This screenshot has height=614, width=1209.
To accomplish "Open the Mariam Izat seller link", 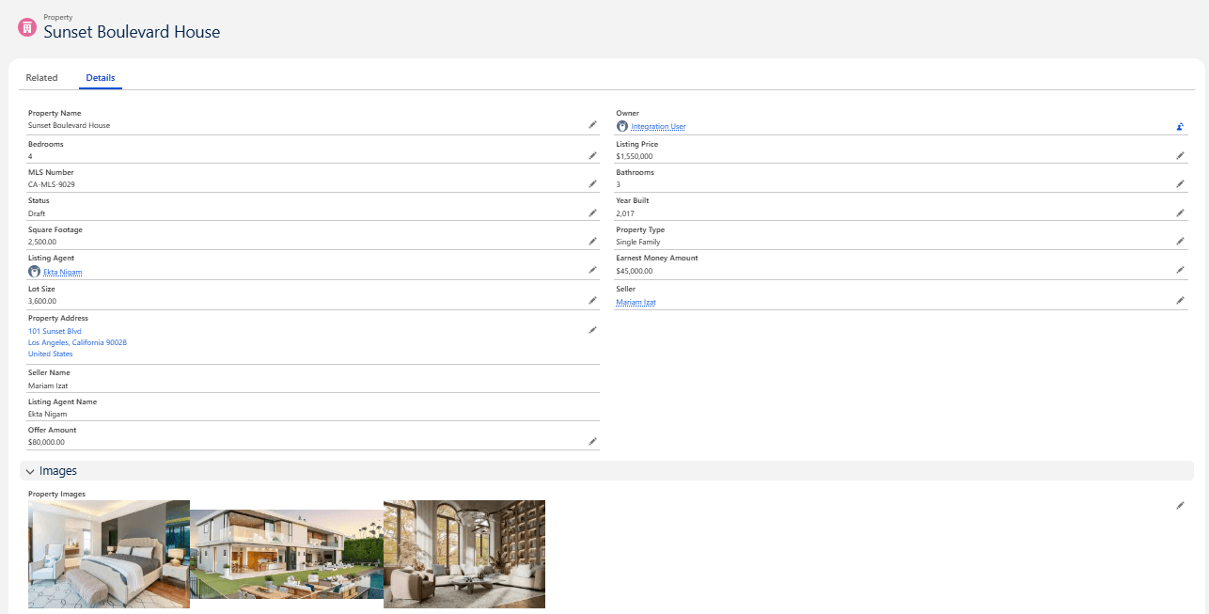I will 635,301.
